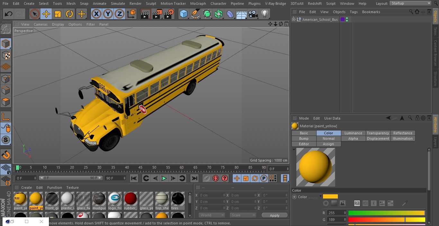Image resolution: width=439 pixels, height=226 pixels.
Task: Switch to Reflectance tab
Action: [x=403, y=133]
